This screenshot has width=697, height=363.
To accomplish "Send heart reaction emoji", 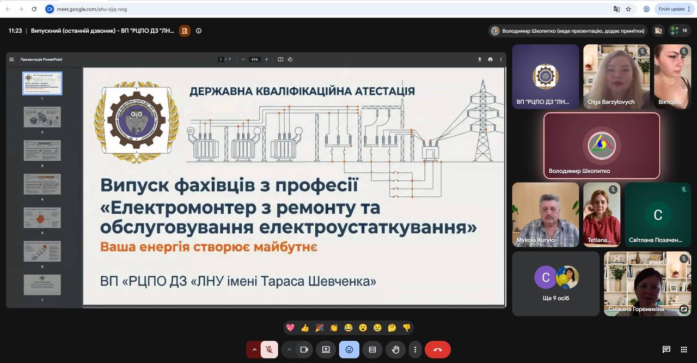I will click(290, 328).
